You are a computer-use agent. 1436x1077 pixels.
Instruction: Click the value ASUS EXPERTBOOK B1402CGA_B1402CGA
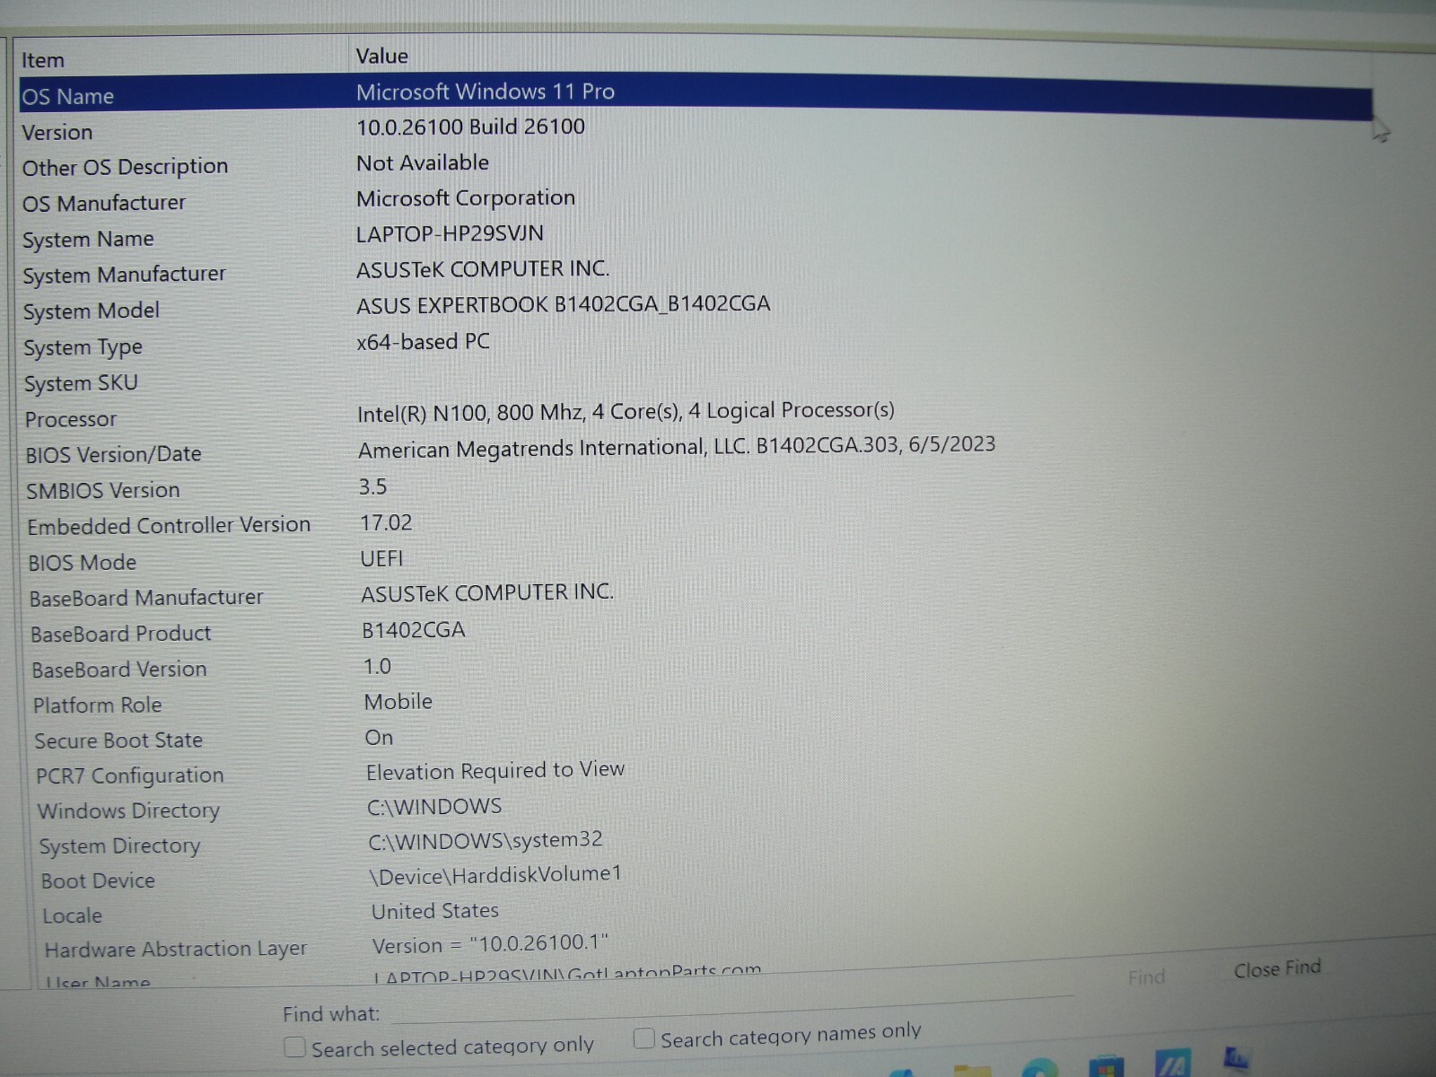click(x=564, y=304)
